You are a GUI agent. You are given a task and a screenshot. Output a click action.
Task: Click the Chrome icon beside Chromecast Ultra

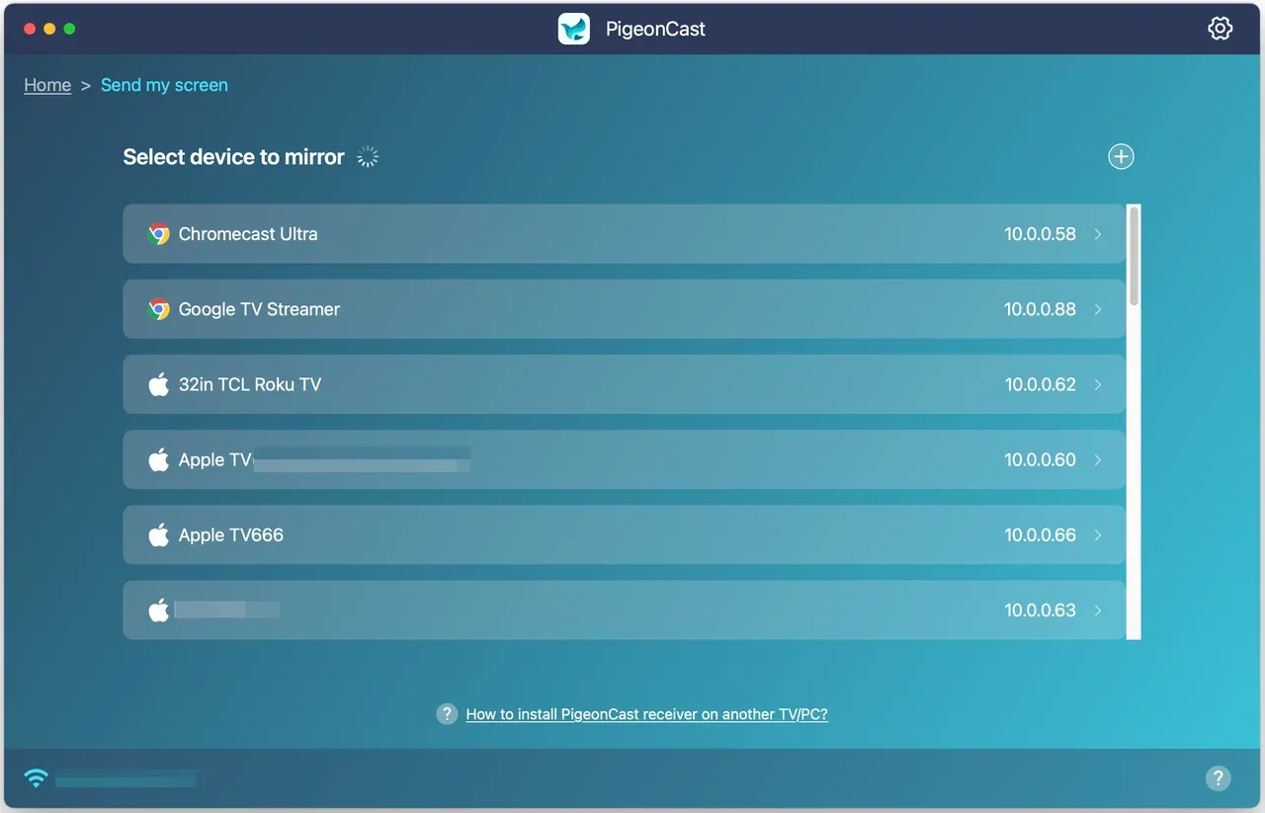(158, 234)
